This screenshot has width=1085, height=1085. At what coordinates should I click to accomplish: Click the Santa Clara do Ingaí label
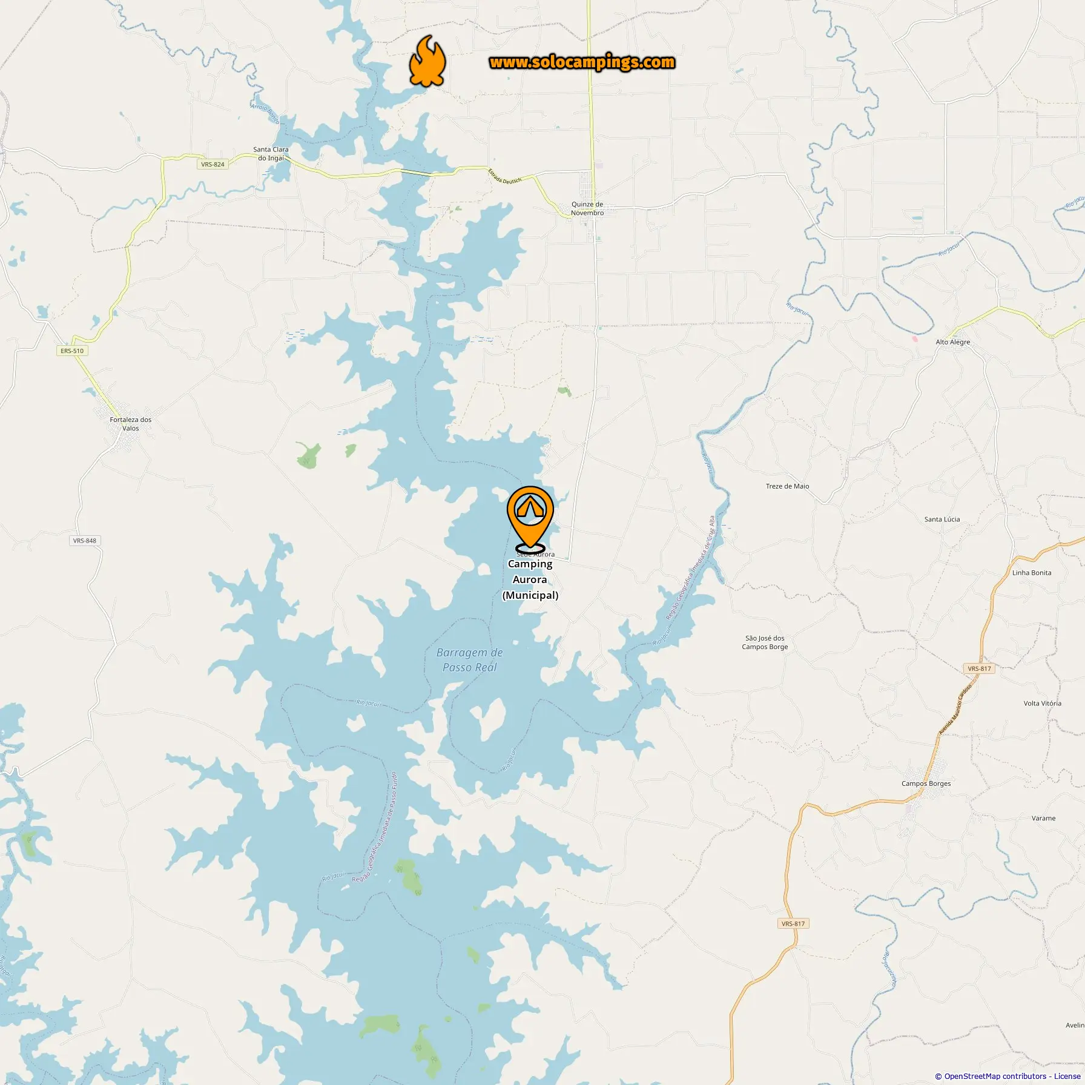pos(271,153)
